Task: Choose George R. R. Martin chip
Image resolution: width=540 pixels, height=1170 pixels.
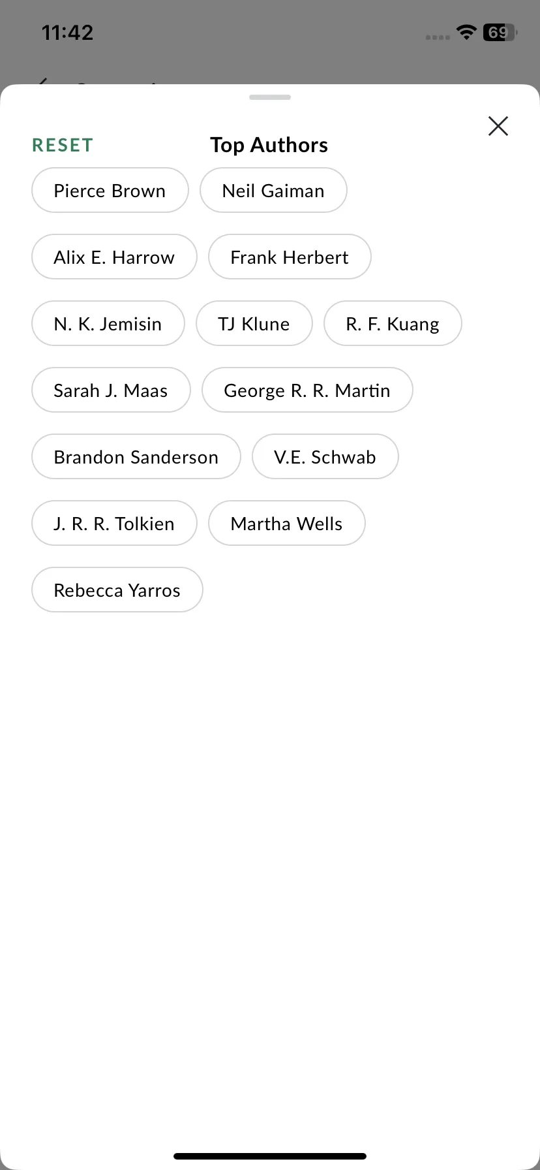Action: pos(307,390)
